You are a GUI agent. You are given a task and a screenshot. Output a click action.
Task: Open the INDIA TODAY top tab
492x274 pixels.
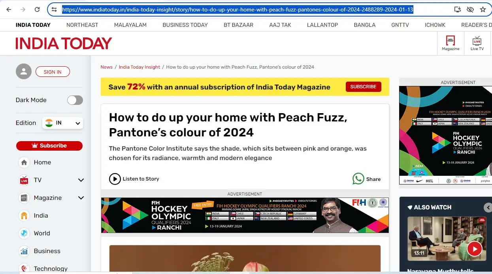coord(33,25)
